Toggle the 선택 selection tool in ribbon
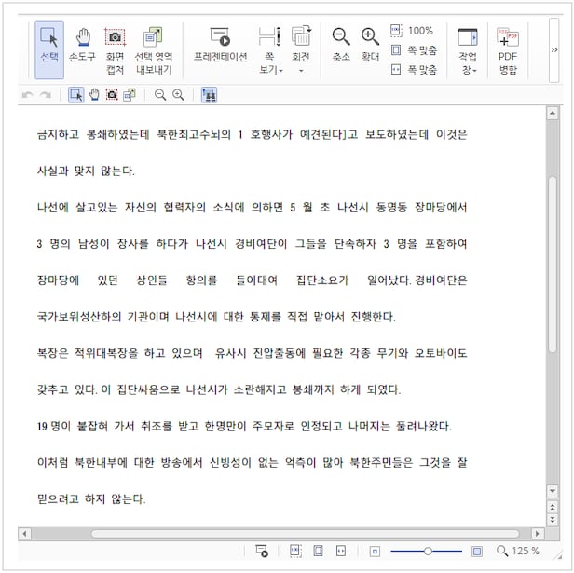This screenshot has height=573, width=574. tap(49, 48)
